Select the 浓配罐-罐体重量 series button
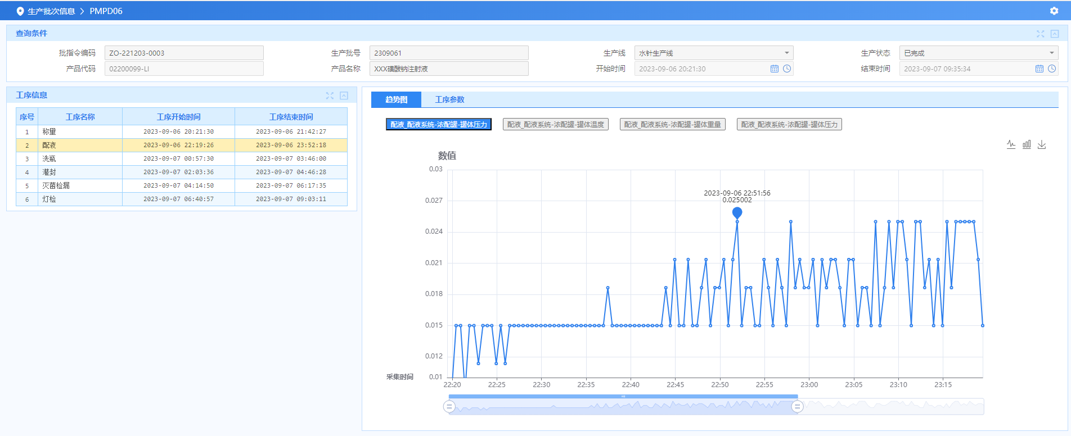 tap(673, 124)
